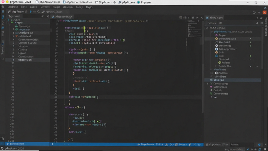Select the phpStrom tab heading the left project panel
Viewport: 268px width, 151px height.
(14, 16)
